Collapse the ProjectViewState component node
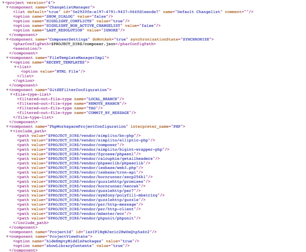Viewport: 306px width, 252px height. point(7,237)
